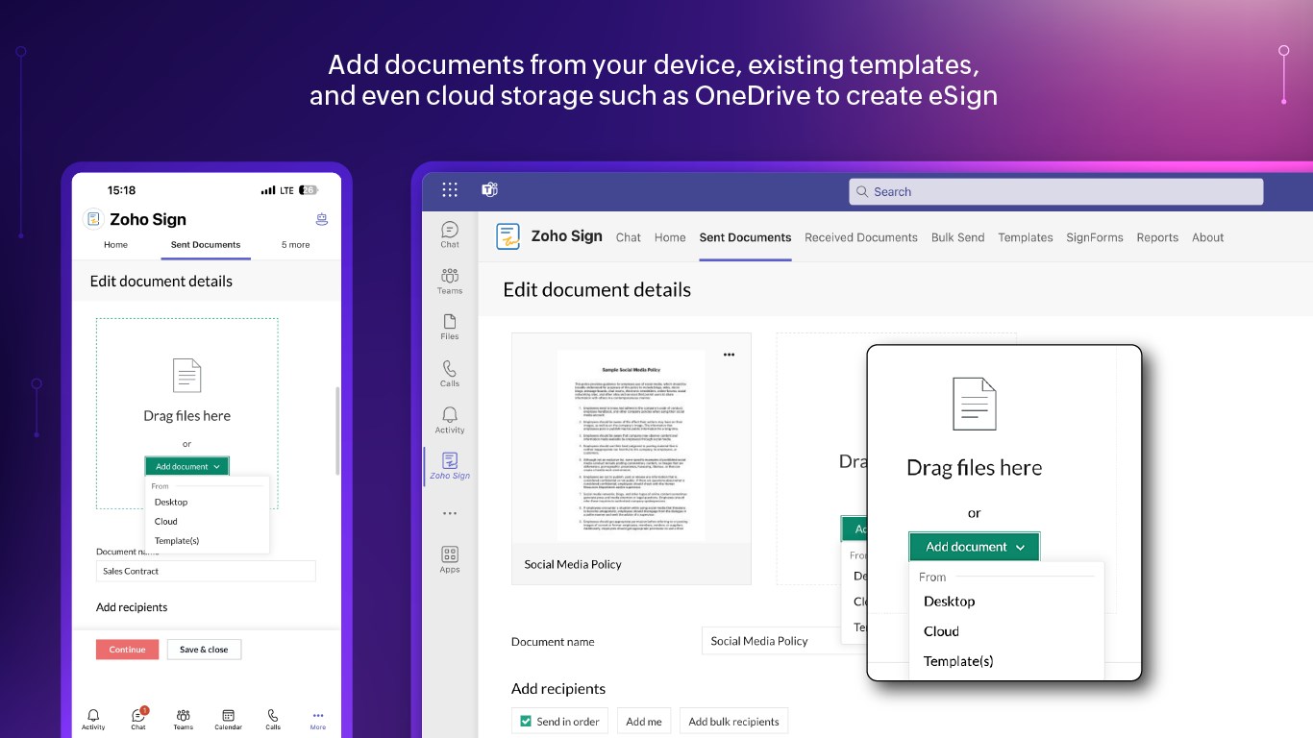This screenshot has height=738, width=1313.
Task: Tap Sent Documents tab on phone
Action: 206,245
